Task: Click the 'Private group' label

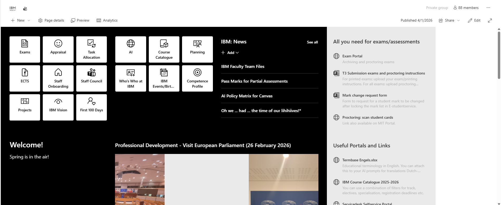Action: click(437, 8)
